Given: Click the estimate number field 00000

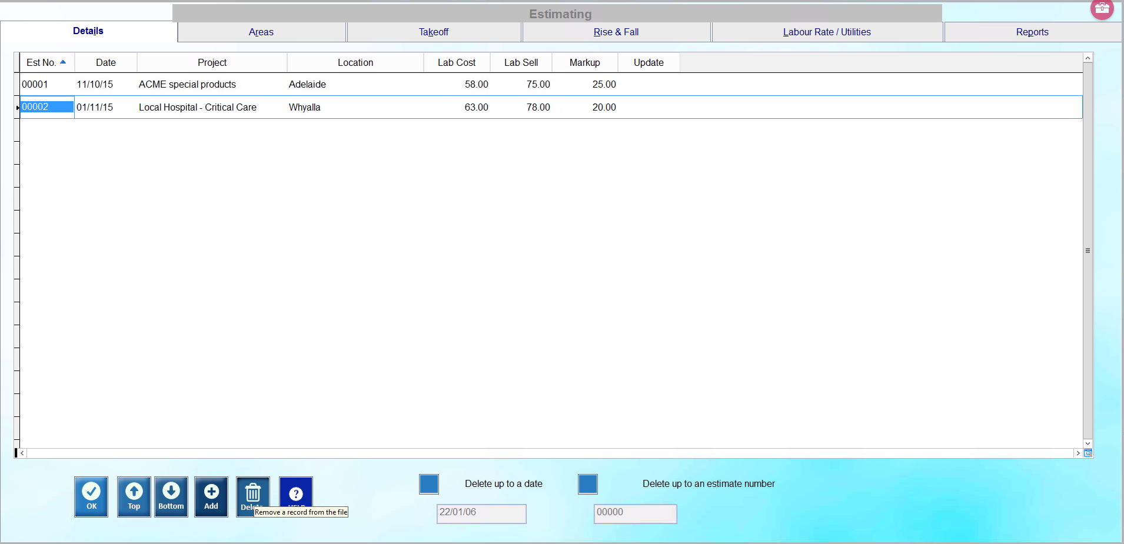Looking at the screenshot, I should [x=635, y=513].
